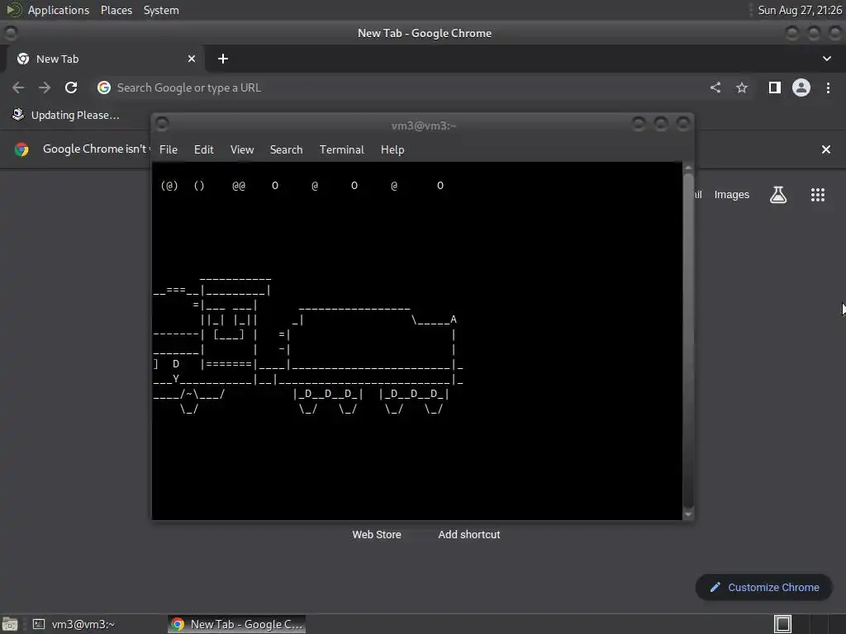Screen dimensions: 846x634
Task: Open Updating Please bookmark
Action: (66, 115)
